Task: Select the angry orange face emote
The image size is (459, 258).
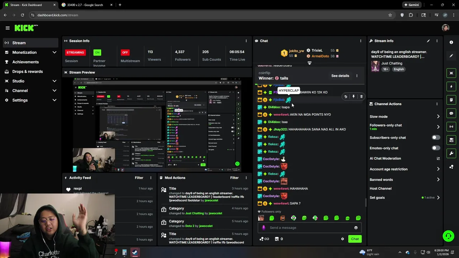Action: (x=283, y=218)
